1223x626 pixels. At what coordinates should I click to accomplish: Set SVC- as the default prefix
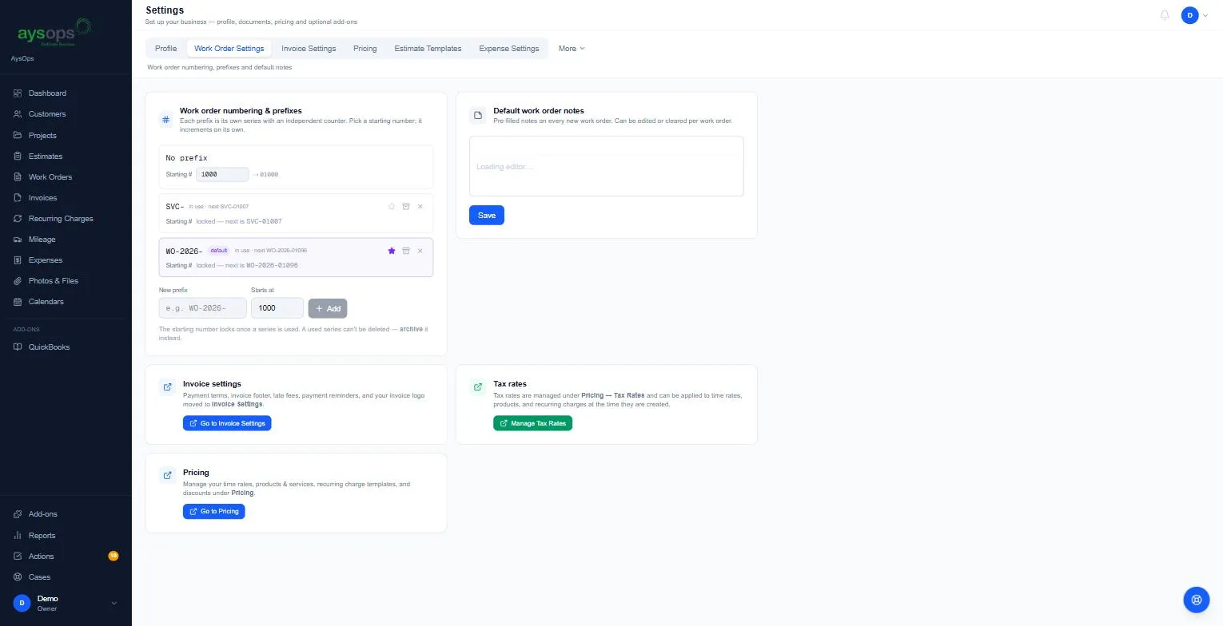tap(392, 207)
